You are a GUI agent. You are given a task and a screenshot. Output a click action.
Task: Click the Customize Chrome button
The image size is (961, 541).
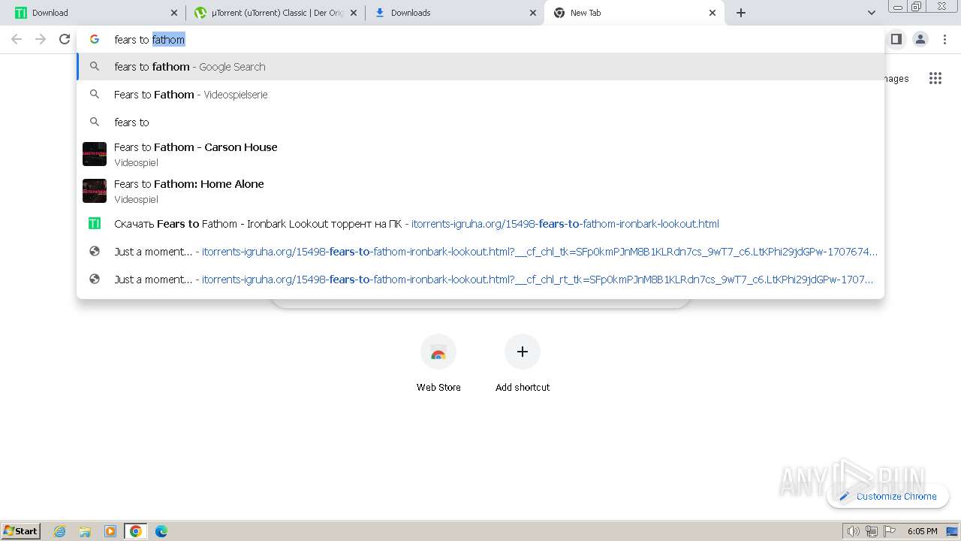click(x=888, y=496)
